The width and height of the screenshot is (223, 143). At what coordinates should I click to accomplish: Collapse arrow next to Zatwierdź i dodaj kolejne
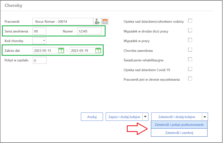pos(205,117)
